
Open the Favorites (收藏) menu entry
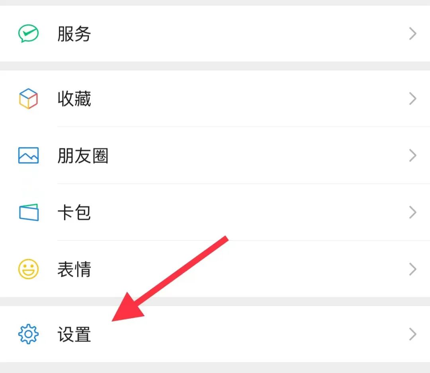[x=74, y=99]
